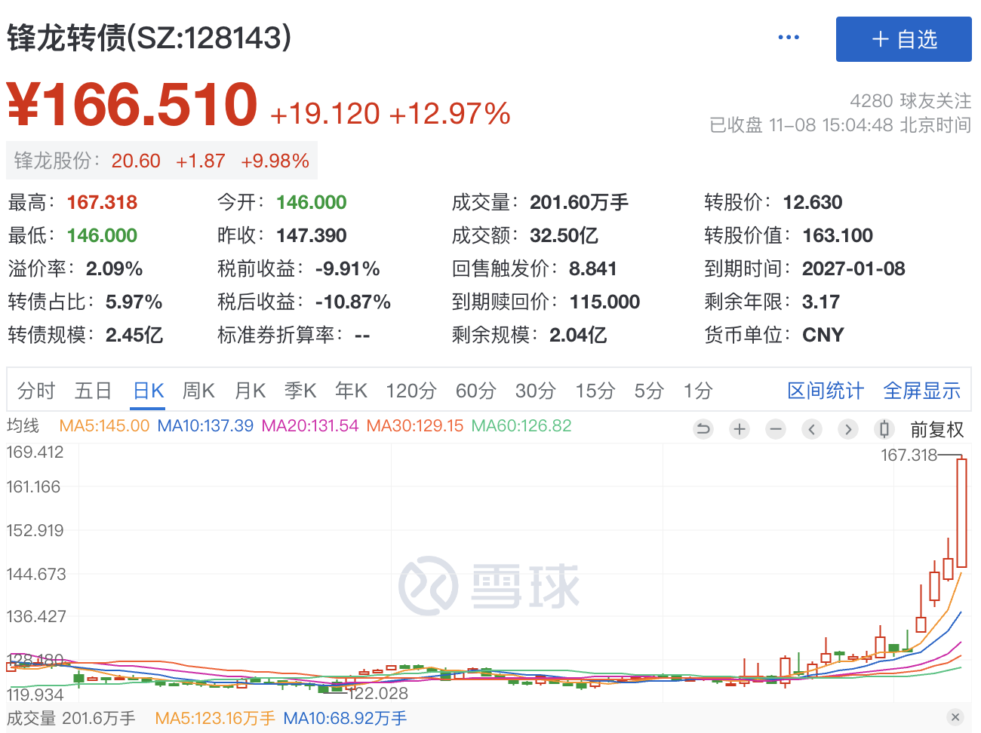
Task: Zoom out the K-line chart
Action: 775,429
